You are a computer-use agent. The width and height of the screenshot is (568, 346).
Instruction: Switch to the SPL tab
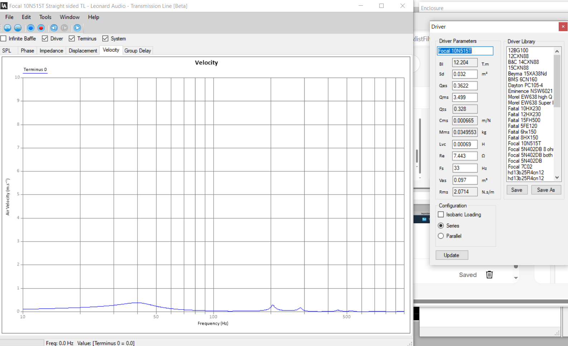(7, 50)
